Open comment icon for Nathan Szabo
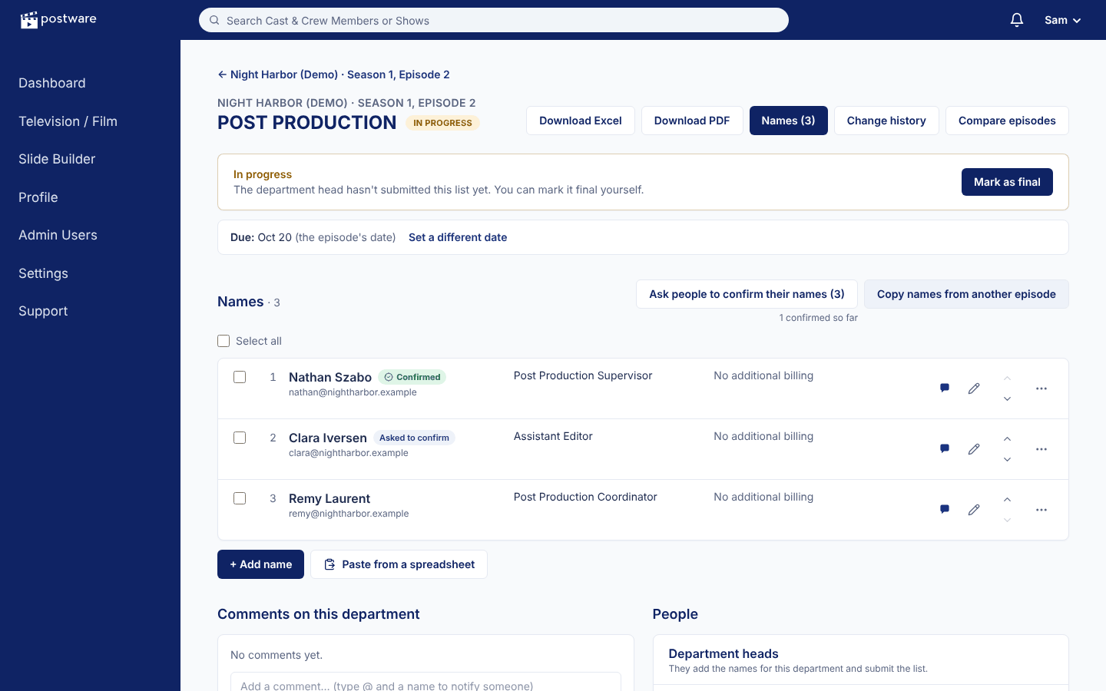The height and width of the screenshot is (691, 1106). click(x=945, y=388)
